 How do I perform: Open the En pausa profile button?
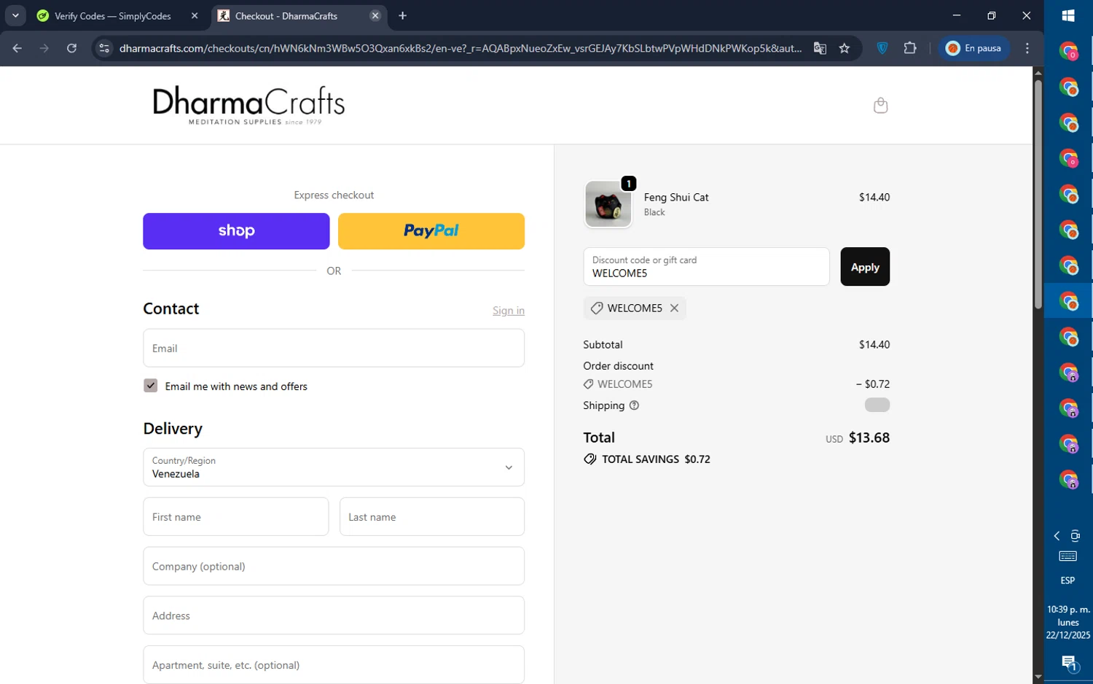973,48
